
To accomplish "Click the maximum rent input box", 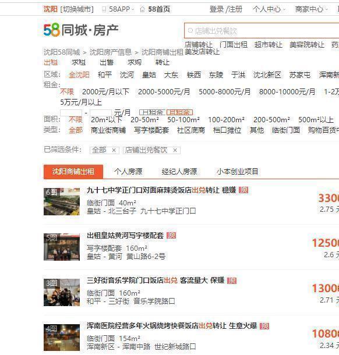I will (x=101, y=112).
